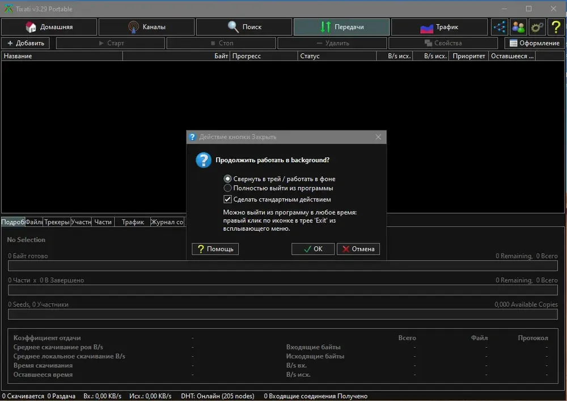
Task: Click the 'Входящие байты' label
Action: click(x=313, y=347)
